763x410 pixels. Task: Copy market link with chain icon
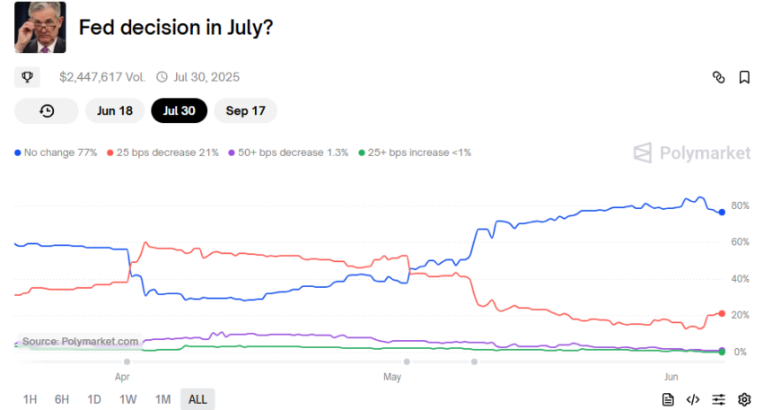(719, 77)
